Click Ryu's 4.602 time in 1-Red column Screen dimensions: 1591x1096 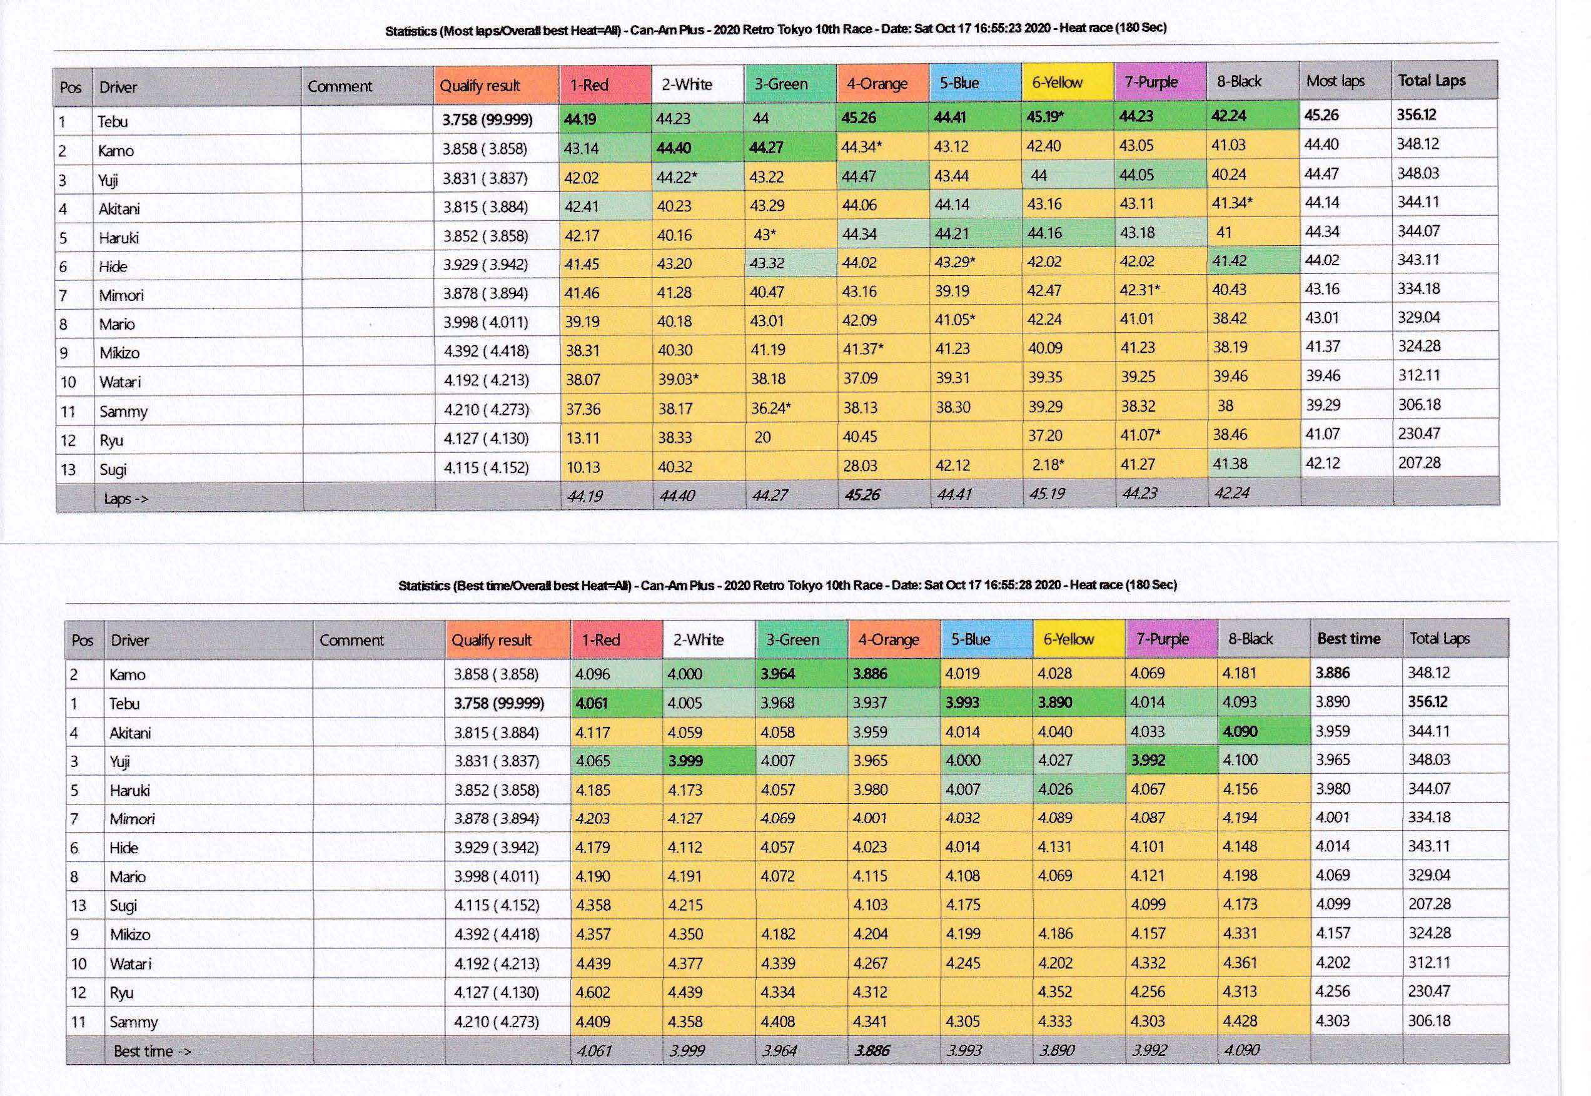pyautogui.click(x=593, y=992)
